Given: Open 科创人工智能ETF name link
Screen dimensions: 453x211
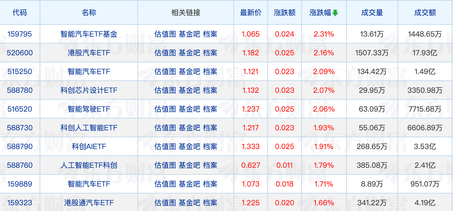Looking at the screenshot, I should tap(89, 128).
